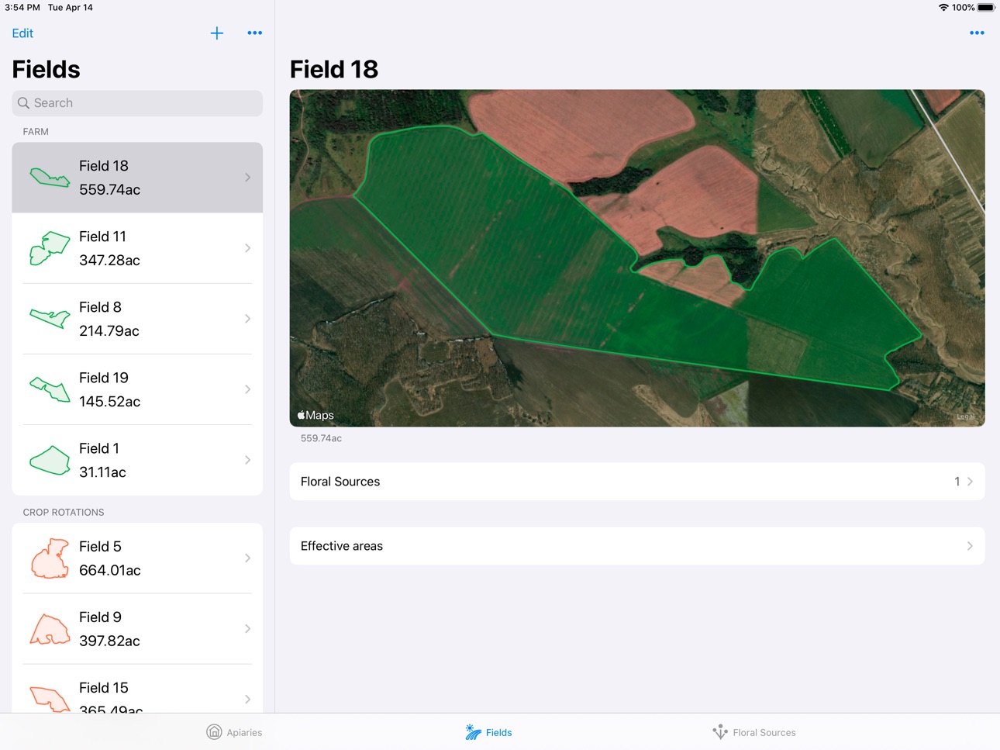Open Field 1 shape thumbnail
This screenshot has height=750, width=1000.
tap(50, 460)
